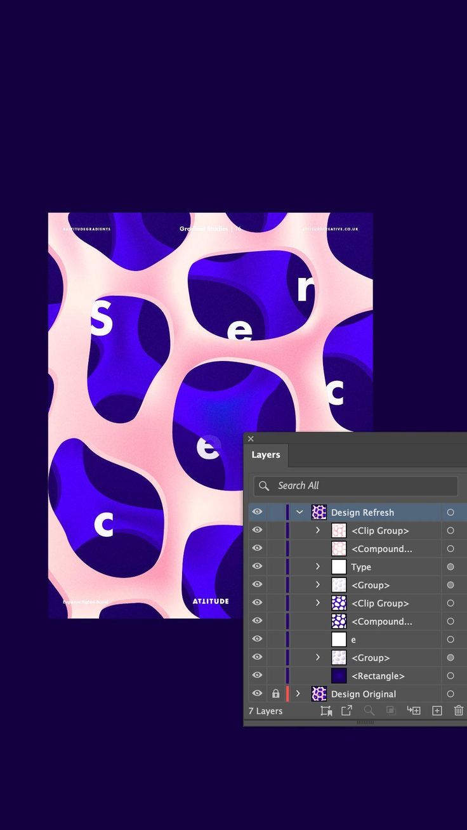Click Make/Release Clipping Mask icon

pos(391,711)
